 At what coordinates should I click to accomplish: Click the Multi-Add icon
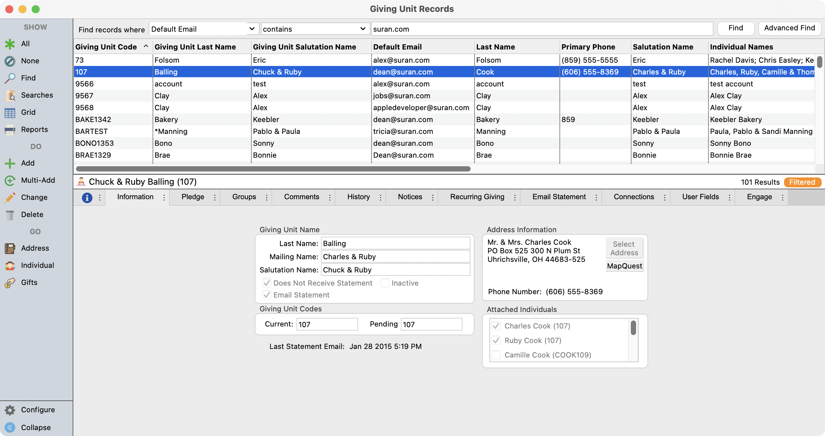(x=10, y=180)
